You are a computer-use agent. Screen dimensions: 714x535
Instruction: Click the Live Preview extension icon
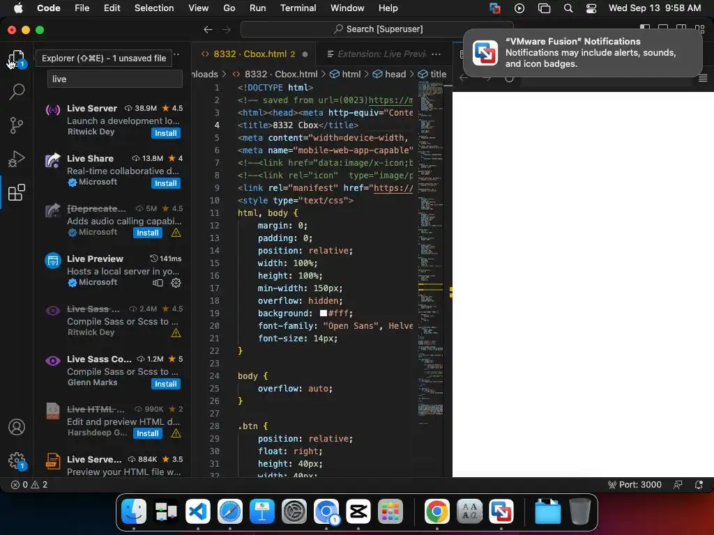click(53, 261)
